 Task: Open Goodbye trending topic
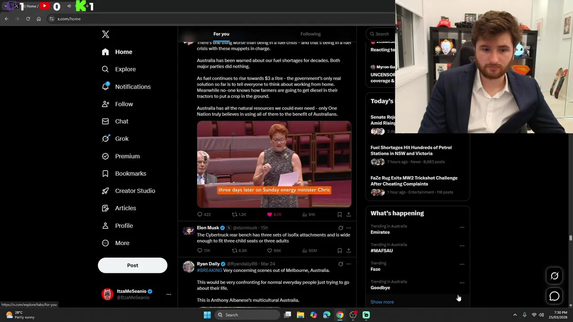pyautogui.click(x=380, y=288)
